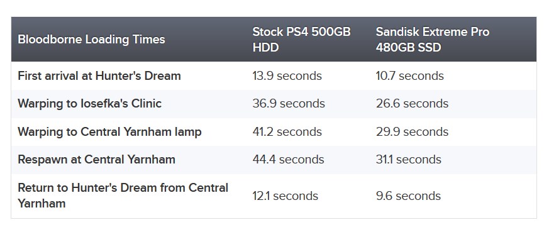Click the Warping to Iosefka's Clinic label
This screenshot has height=232, width=544.
point(89,104)
